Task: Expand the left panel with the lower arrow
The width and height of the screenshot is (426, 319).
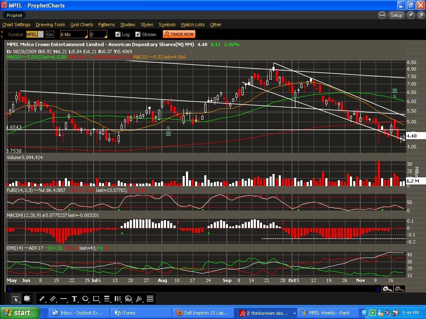Action: click(x=2, y=37)
